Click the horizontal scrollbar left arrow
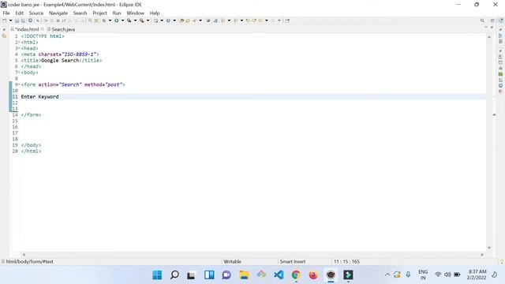Screen dimensions: 505x284 coord(24,255)
